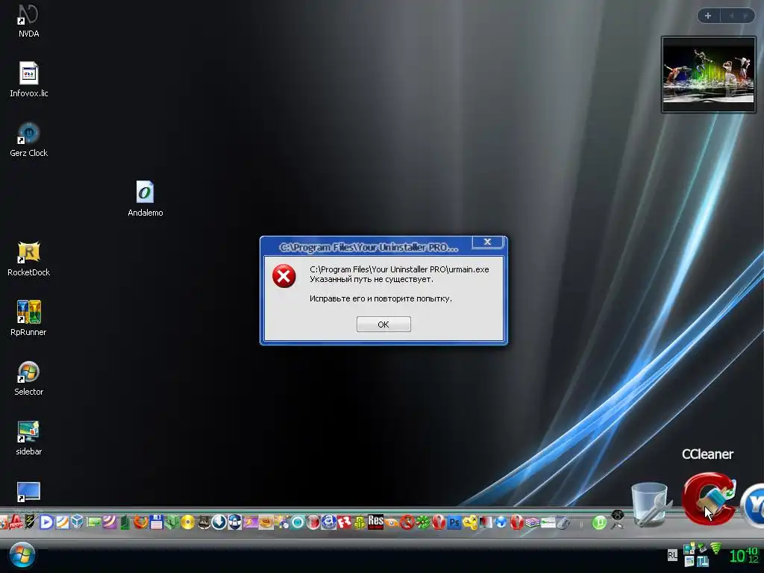Open the NVDA desktop shortcut

[x=28, y=22]
